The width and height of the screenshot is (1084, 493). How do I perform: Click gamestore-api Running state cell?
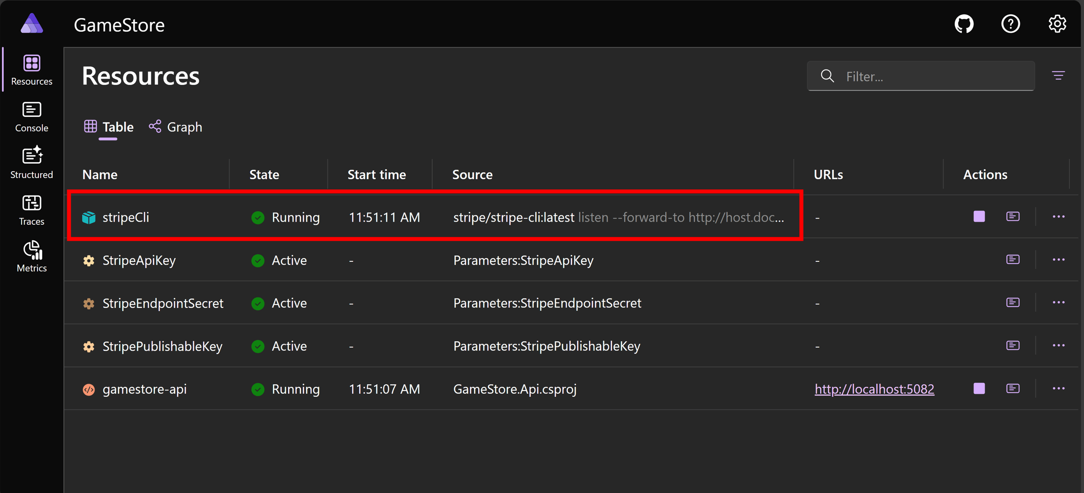tap(285, 389)
